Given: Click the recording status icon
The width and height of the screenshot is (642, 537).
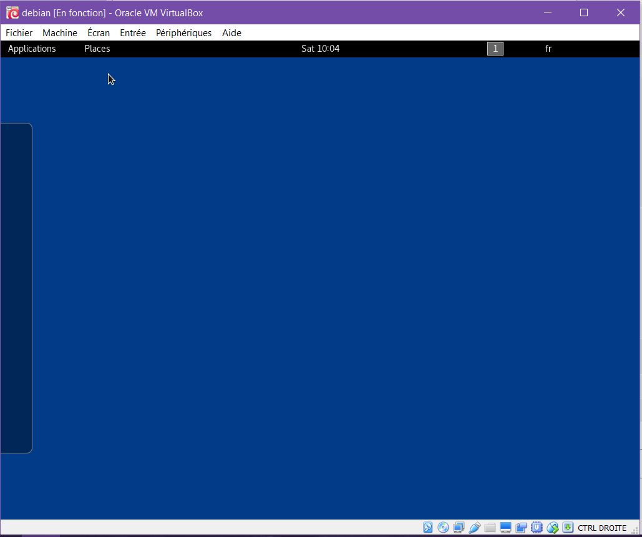Looking at the screenshot, I should [521, 528].
